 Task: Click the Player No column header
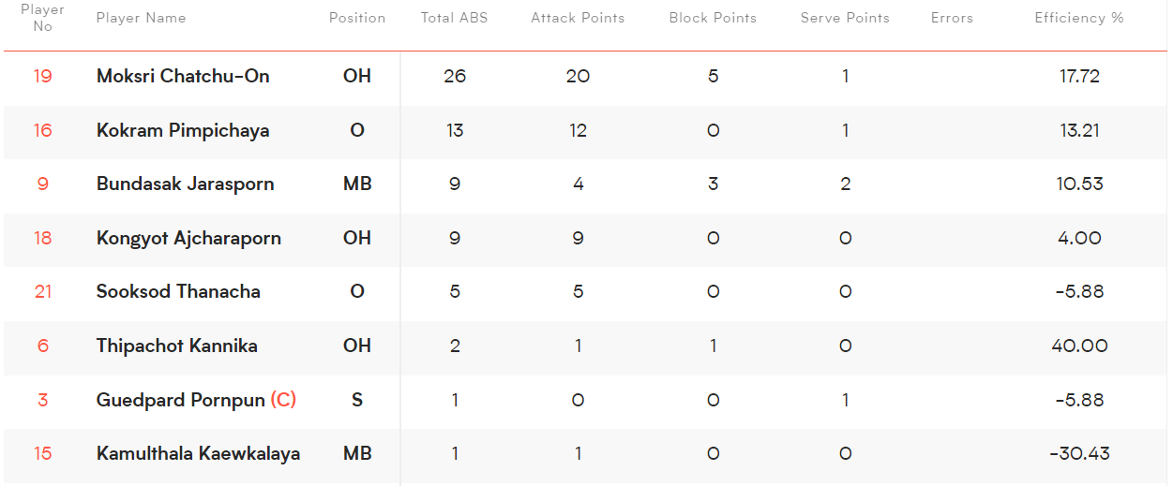coord(43,18)
